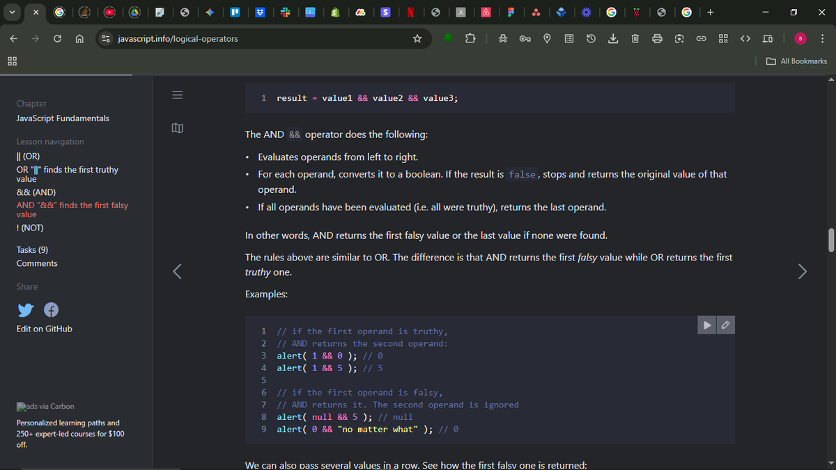Switch to the Figma tab
This screenshot has height=470, width=836.
[x=511, y=12]
